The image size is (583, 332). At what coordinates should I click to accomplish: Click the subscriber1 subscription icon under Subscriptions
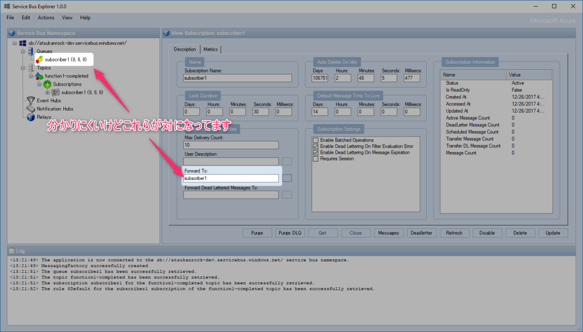pos(55,93)
